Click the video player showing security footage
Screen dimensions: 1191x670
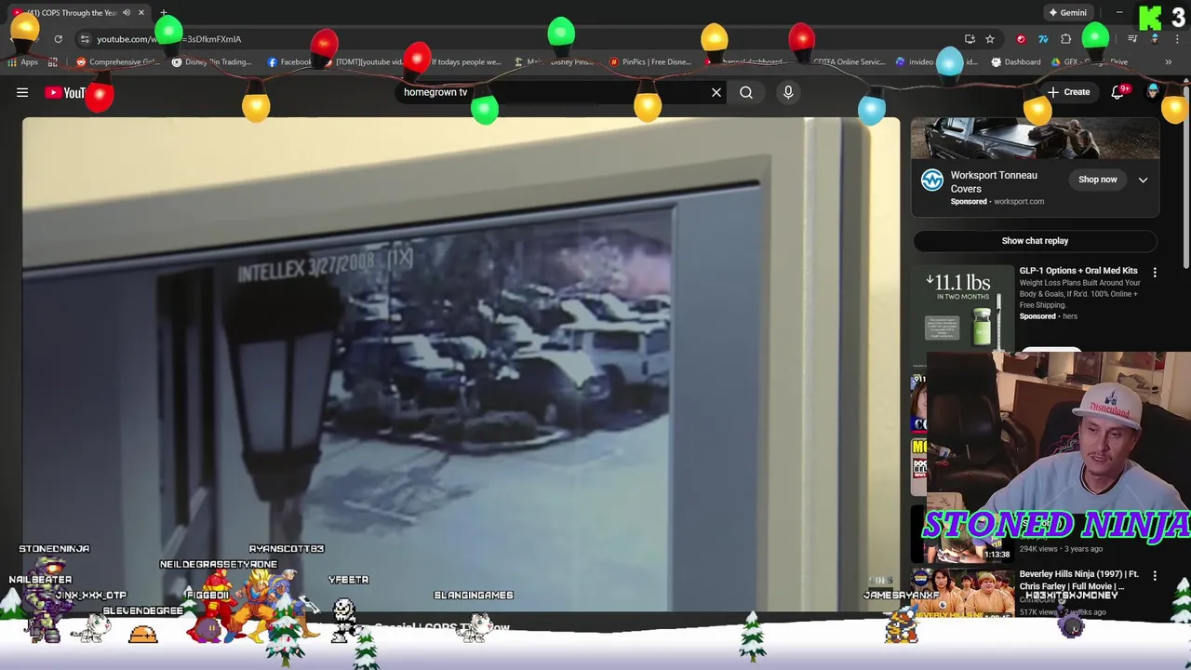click(x=462, y=363)
